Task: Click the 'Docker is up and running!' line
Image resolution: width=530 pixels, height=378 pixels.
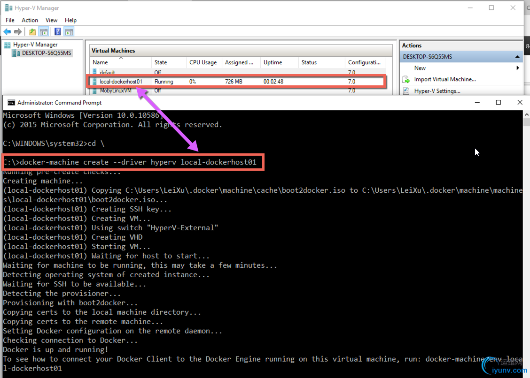Action: click(x=55, y=350)
